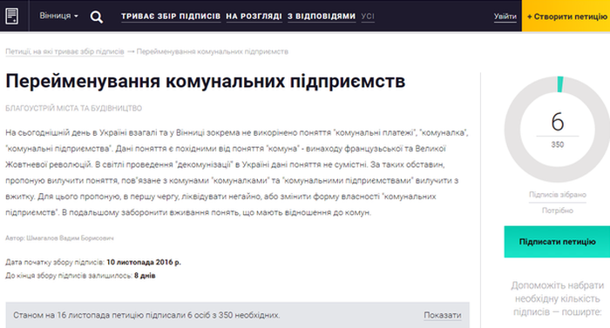Image resolution: width=610 pixels, height=328 pixels.
Task: Open the search magnifier icon
Action: click(x=97, y=17)
